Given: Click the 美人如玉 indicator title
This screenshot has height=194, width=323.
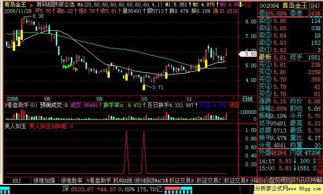Looking at the screenshot, I should click(15, 126).
